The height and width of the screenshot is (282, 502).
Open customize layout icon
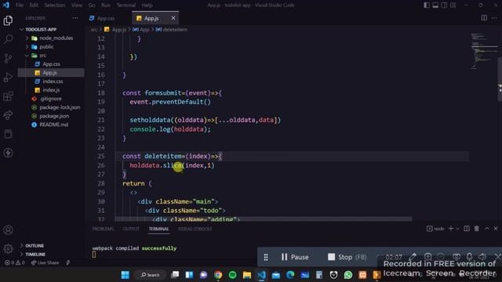453,5
